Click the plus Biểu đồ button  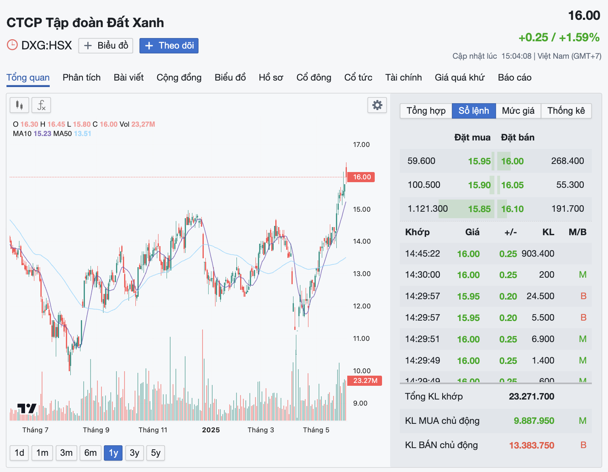[106, 45]
